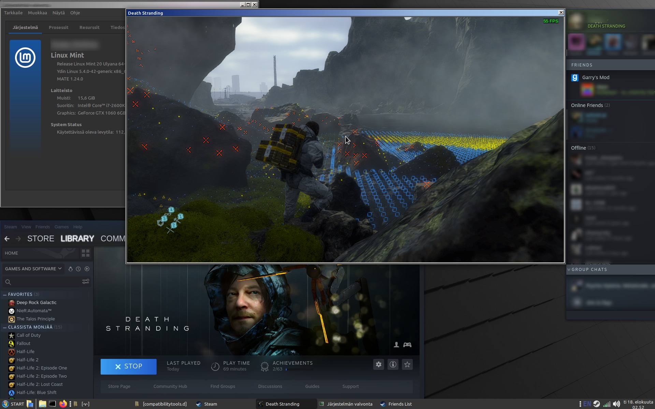Click the ready-to-play filter icon

(x=87, y=269)
